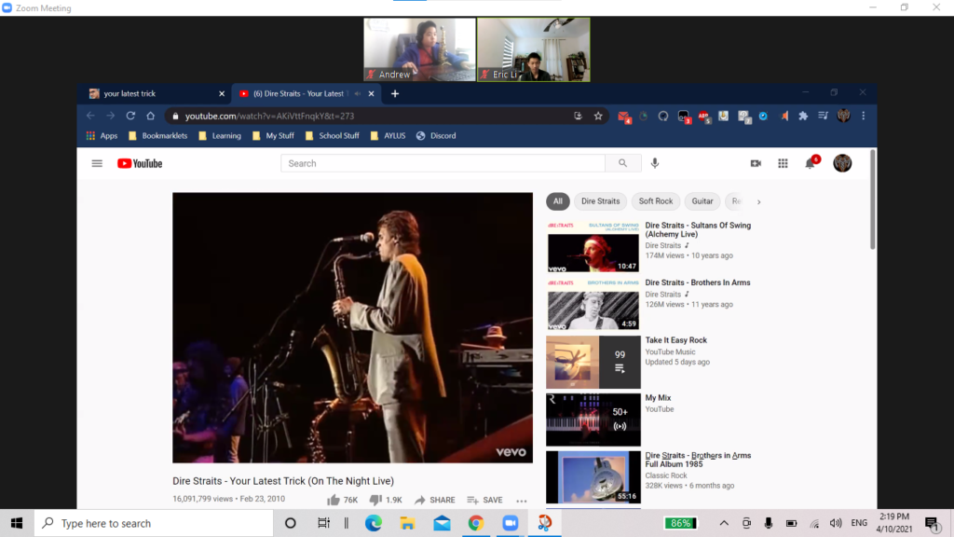Open the YouTube apps grid icon
954x537 pixels.
click(783, 163)
